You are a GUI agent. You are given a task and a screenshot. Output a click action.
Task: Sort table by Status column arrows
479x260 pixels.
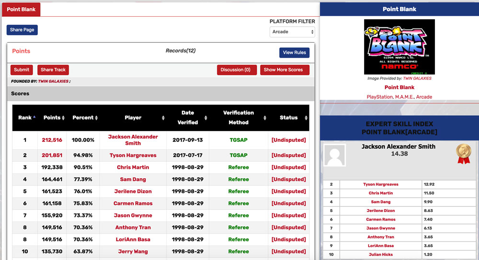pos(306,118)
